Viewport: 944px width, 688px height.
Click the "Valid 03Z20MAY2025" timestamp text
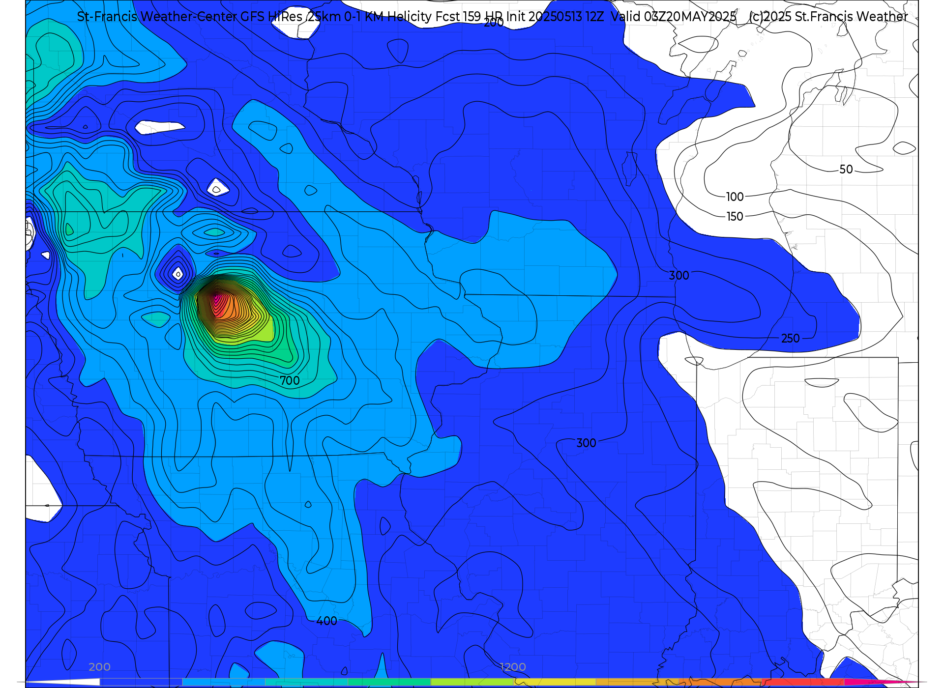point(674,17)
